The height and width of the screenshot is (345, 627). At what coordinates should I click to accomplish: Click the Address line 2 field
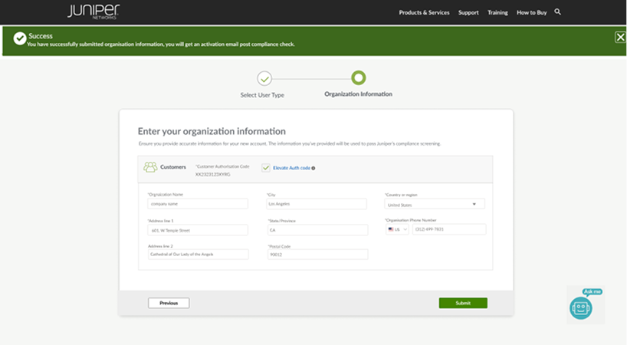(198, 255)
